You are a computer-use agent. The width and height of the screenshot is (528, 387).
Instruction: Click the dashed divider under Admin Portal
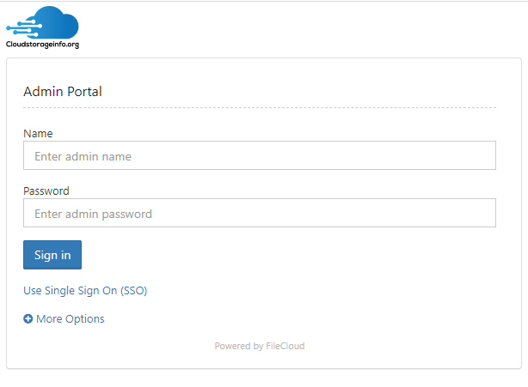point(260,108)
